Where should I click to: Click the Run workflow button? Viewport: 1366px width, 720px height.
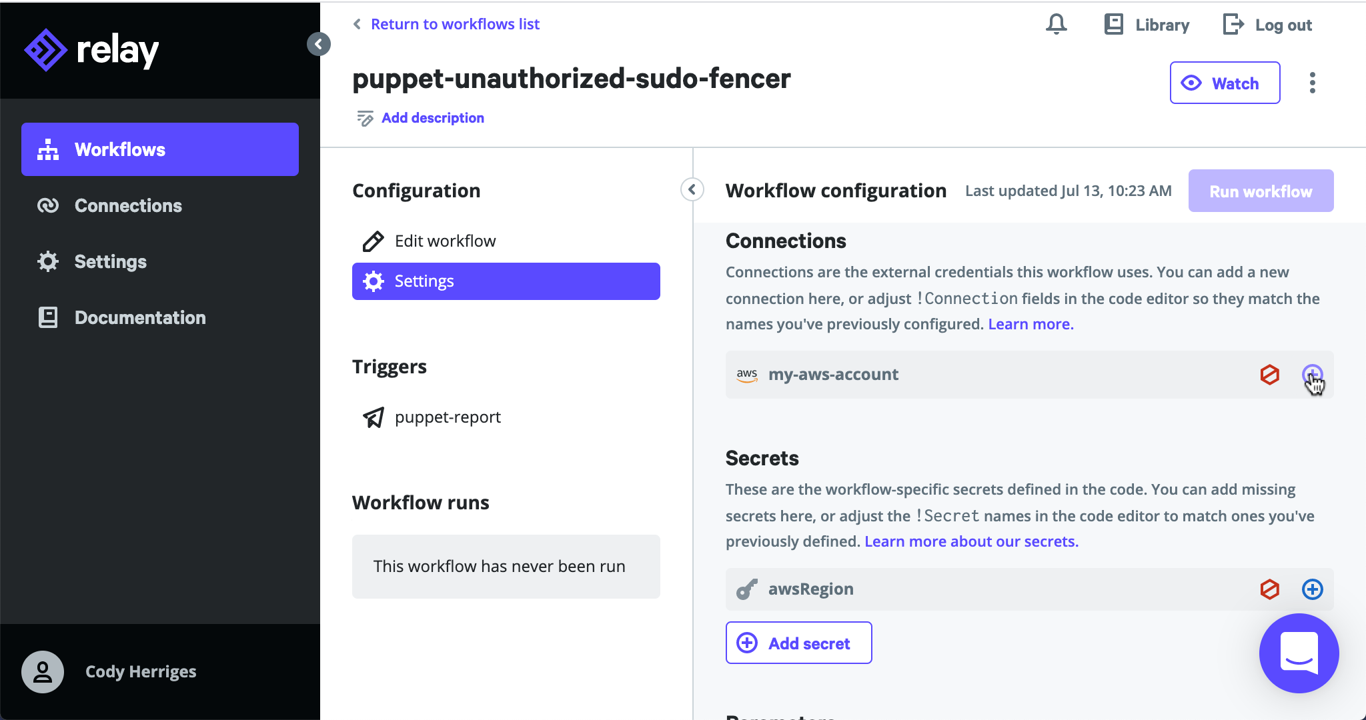pyautogui.click(x=1261, y=191)
